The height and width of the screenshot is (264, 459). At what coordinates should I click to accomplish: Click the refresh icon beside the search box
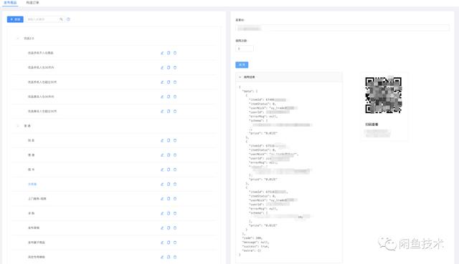68,19
